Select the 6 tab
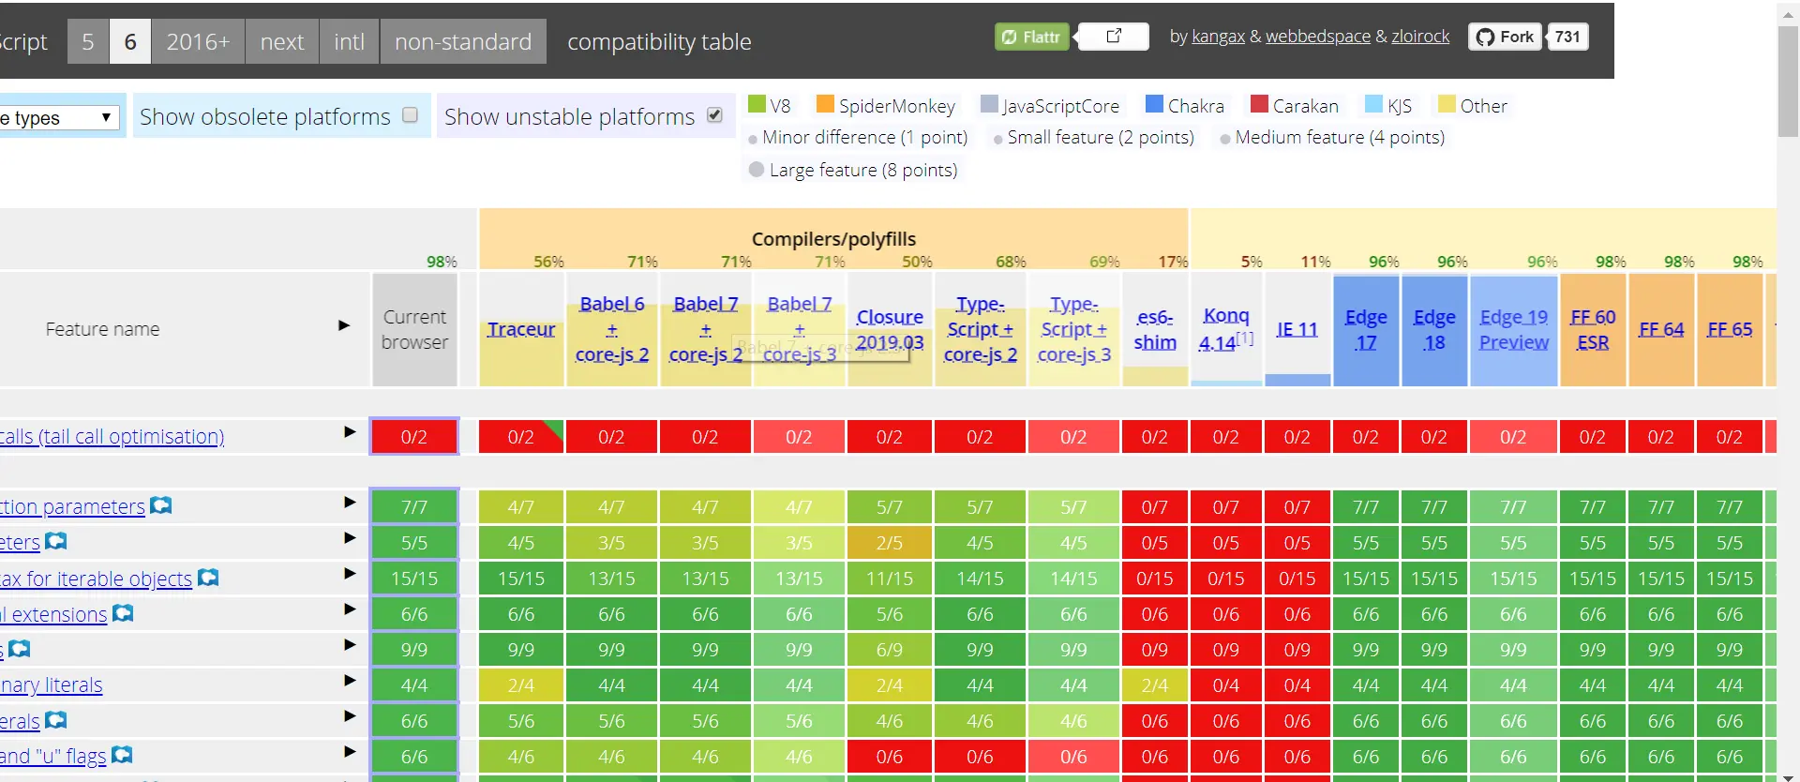 pos(130,41)
